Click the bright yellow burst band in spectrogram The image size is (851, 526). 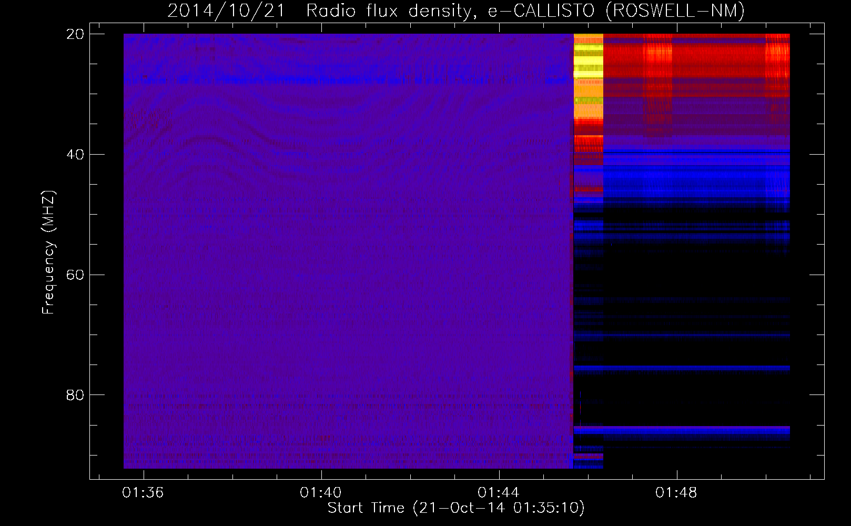coord(588,75)
